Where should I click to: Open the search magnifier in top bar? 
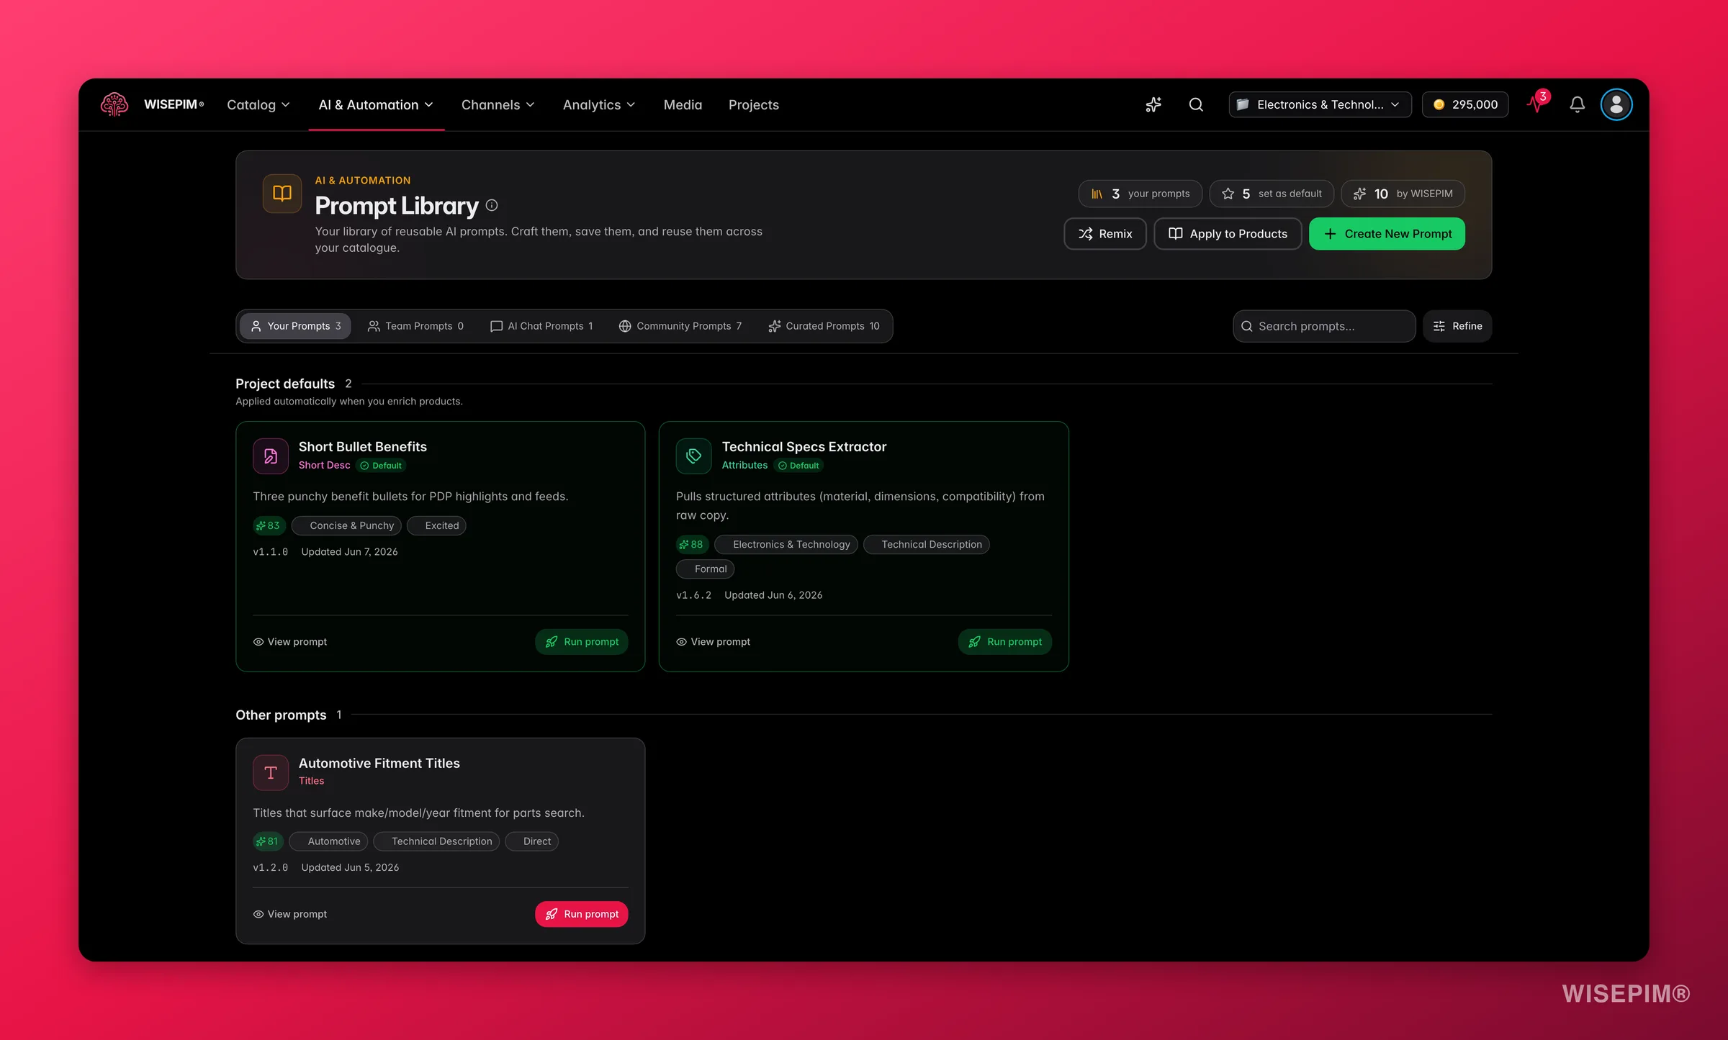coord(1196,104)
